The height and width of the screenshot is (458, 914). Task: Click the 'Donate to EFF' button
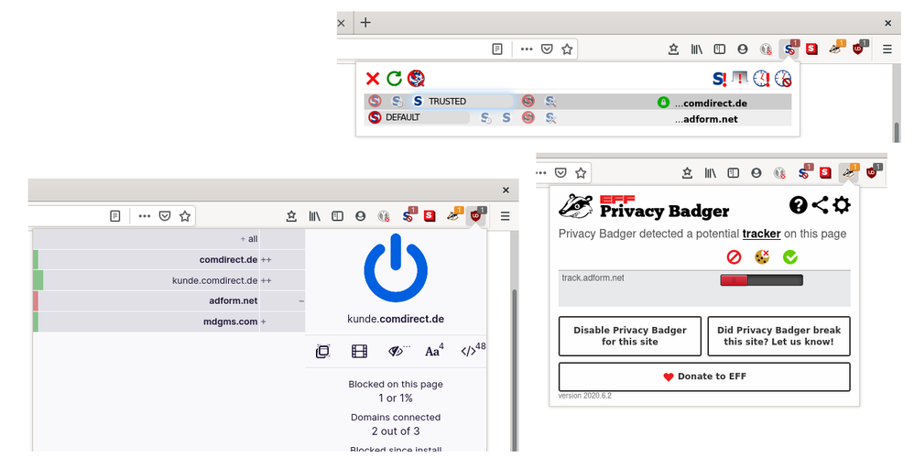(704, 376)
